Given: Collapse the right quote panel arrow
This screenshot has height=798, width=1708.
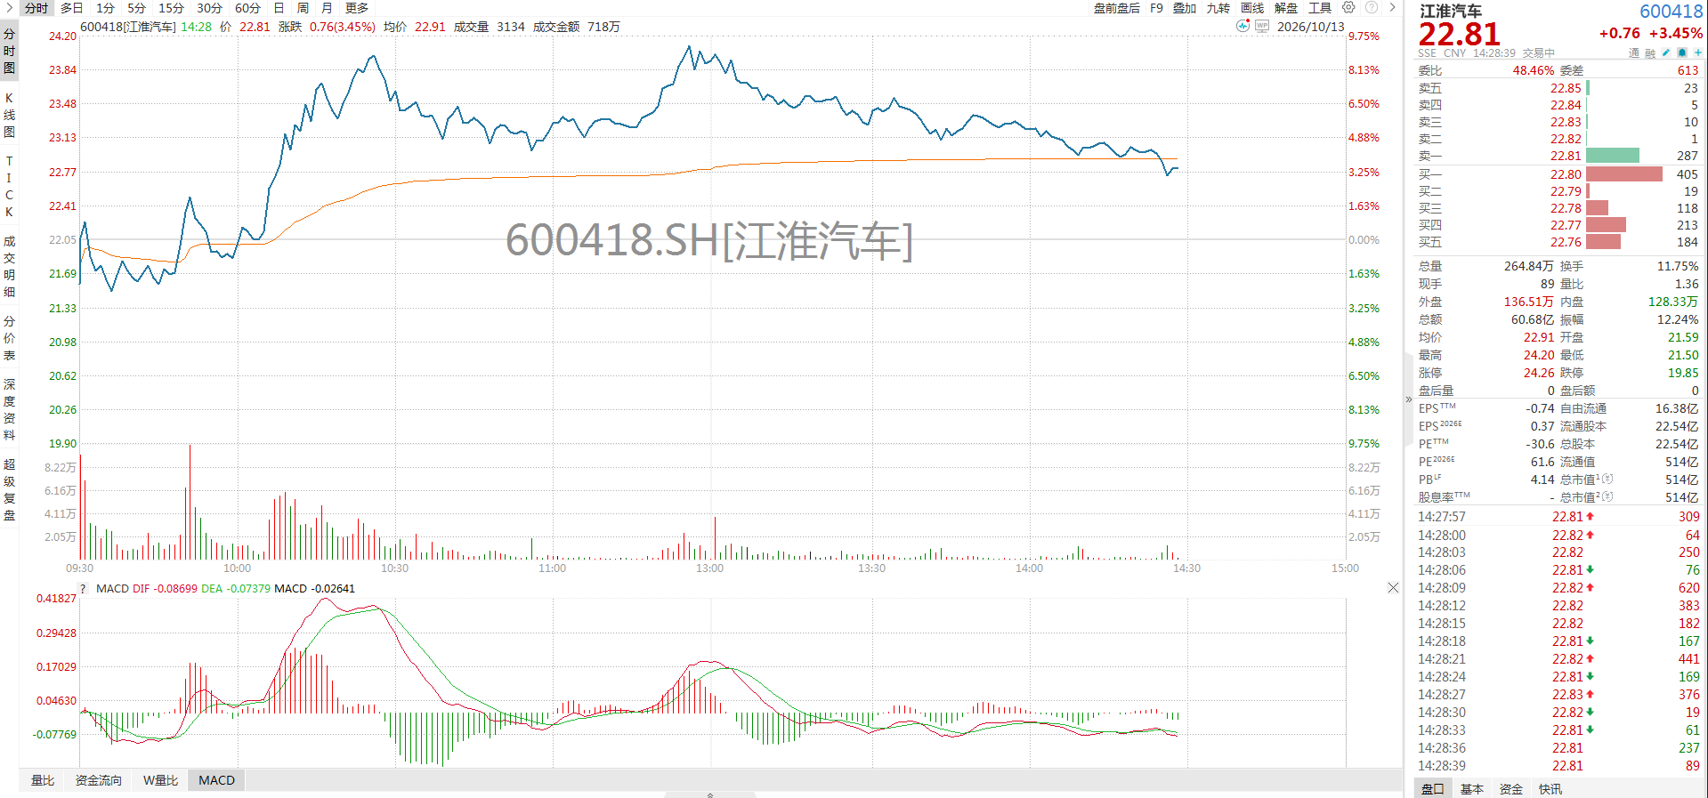Looking at the screenshot, I should click(x=1409, y=399).
